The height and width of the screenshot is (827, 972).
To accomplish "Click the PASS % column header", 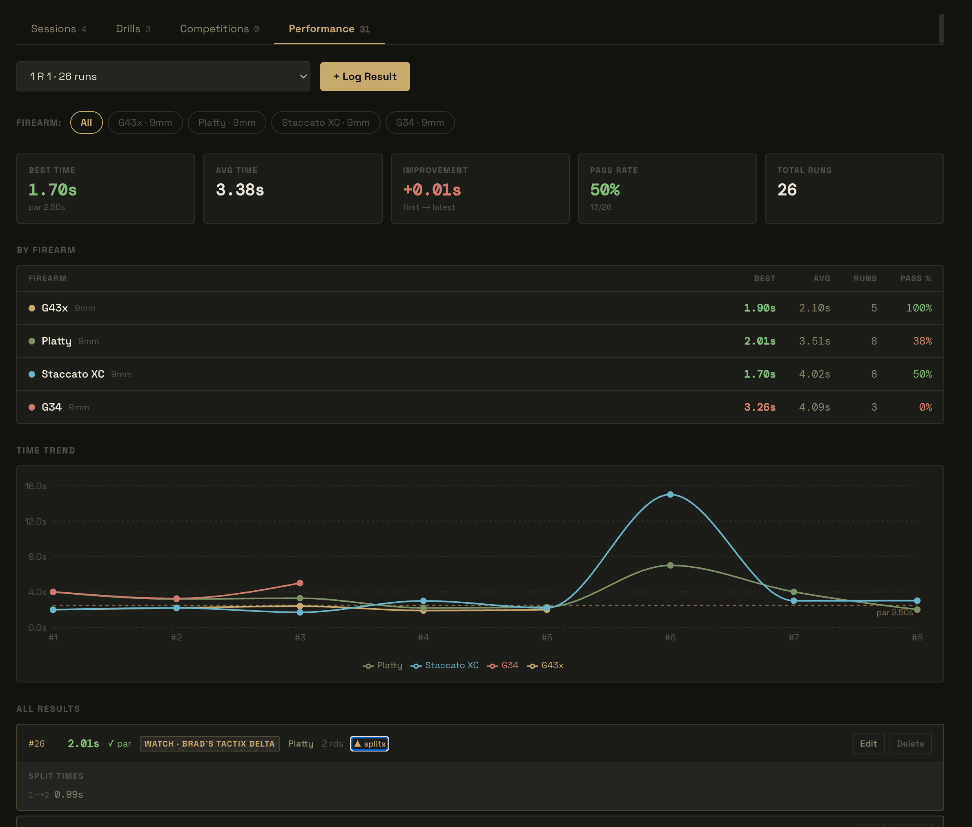I will point(916,278).
